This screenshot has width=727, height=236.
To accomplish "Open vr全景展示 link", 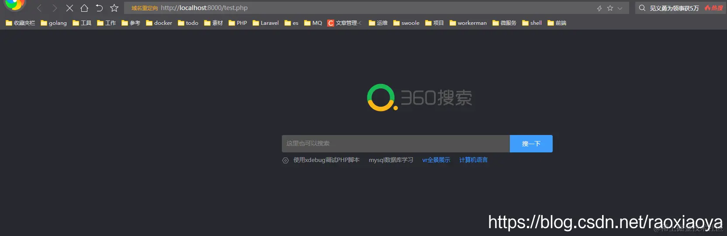I will [x=436, y=160].
